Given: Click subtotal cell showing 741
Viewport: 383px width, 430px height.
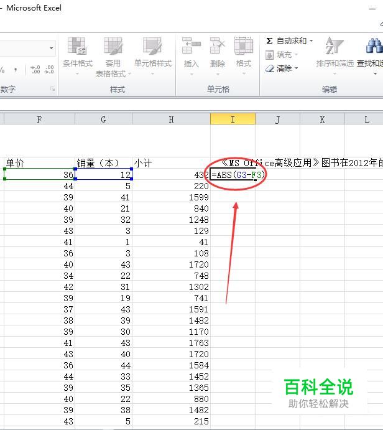Looking at the screenshot, I should pyautogui.click(x=171, y=298).
